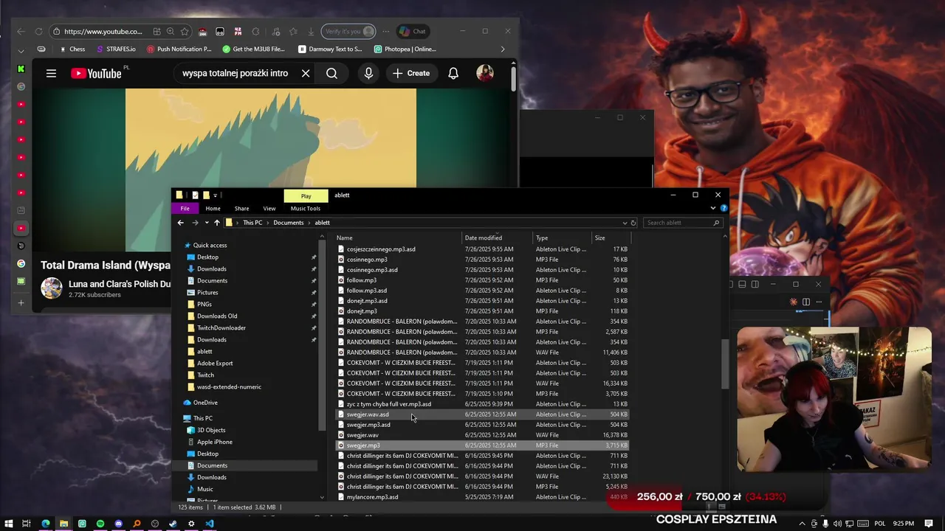Open Explorer help question mark icon
945x531 pixels.
pyautogui.click(x=724, y=208)
